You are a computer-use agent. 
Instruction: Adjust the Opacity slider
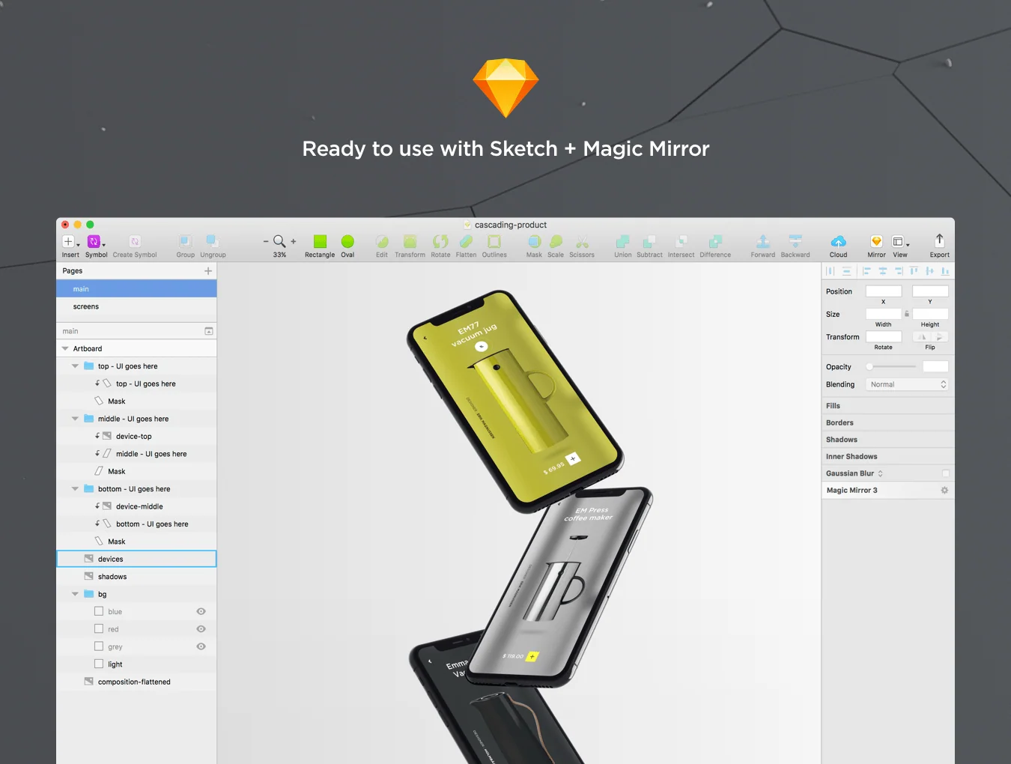891,366
